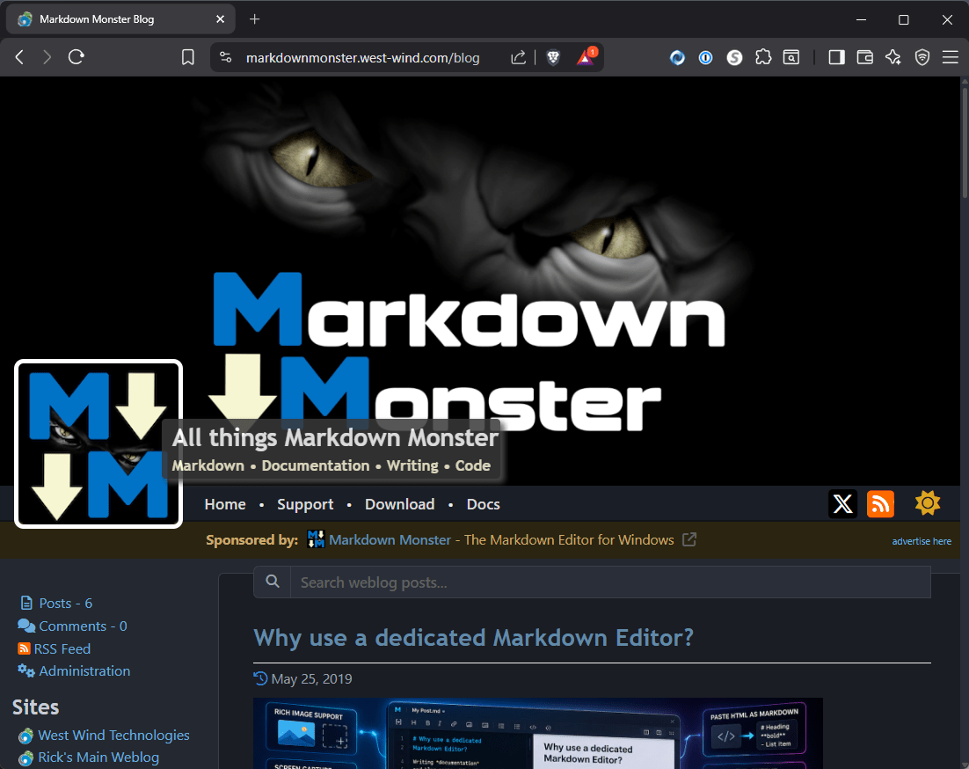Click the Markdown Monster sponsor link
Image resolution: width=969 pixels, height=769 pixels.
(x=390, y=539)
